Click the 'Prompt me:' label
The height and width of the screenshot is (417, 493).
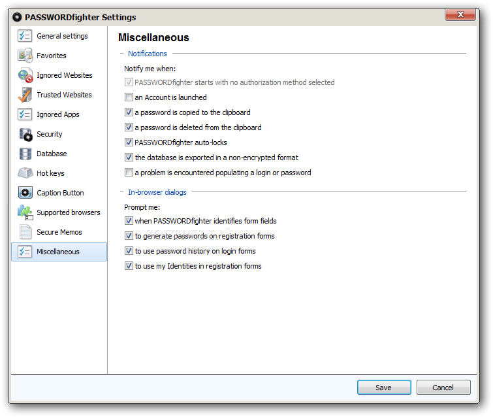tap(142, 207)
